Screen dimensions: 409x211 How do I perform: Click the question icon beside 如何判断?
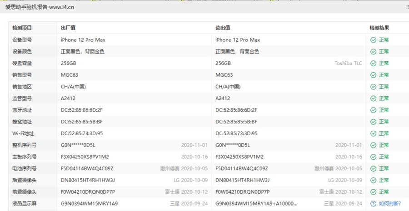coord(373,203)
